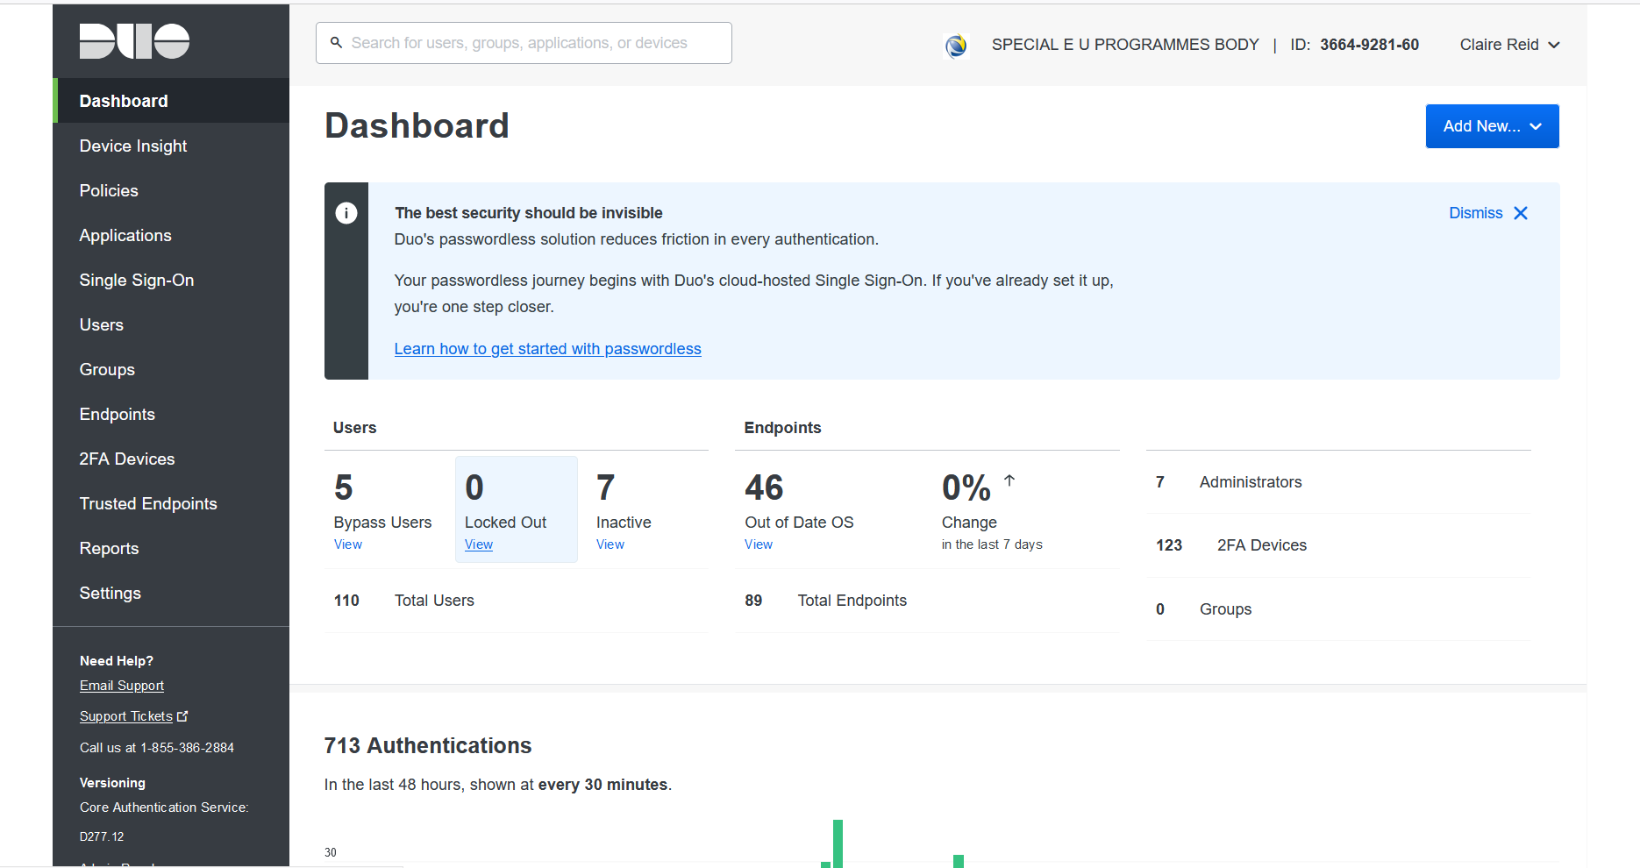The width and height of the screenshot is (1640, 868).
Task: Click the 0% Change value
Action: [x=966, y=487]
